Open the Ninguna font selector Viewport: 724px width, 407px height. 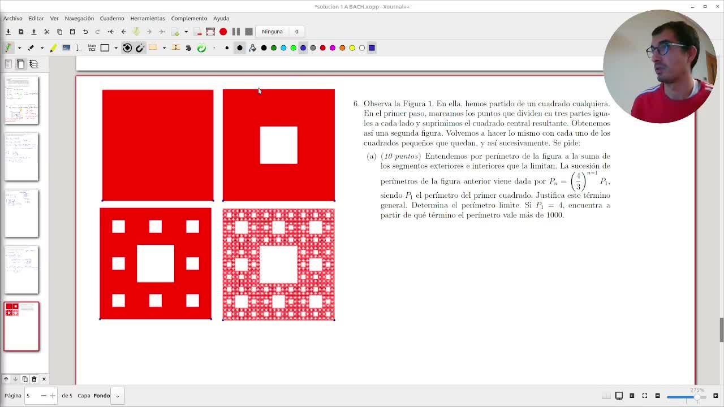coord(272,32)
